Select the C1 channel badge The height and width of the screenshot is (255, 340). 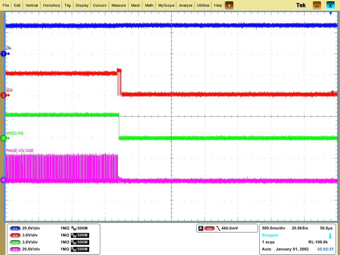pyautogui.click(x=15, y=228)
